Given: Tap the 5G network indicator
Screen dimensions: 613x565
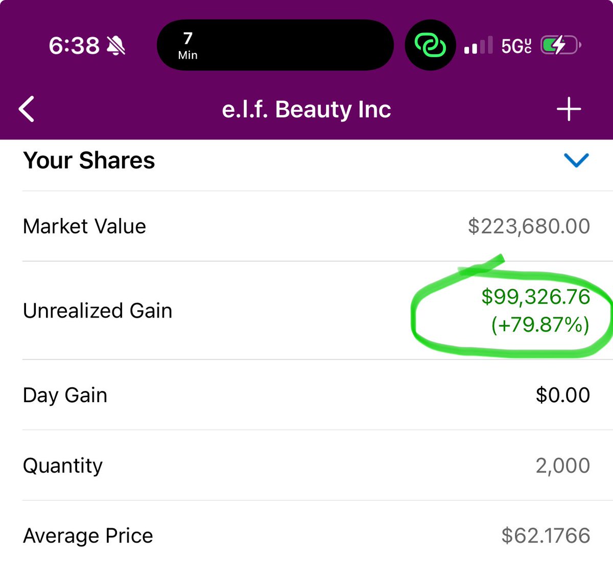Looking at the screenshot, I should 516,46.
